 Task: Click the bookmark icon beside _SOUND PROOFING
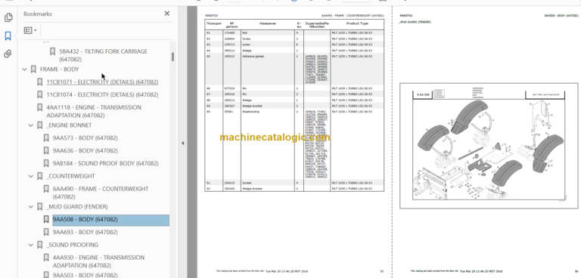[x=39, y=245]
